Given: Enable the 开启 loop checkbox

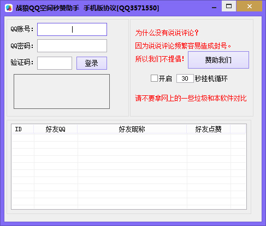Looking at the screenshot, I should tap(154, 78).
